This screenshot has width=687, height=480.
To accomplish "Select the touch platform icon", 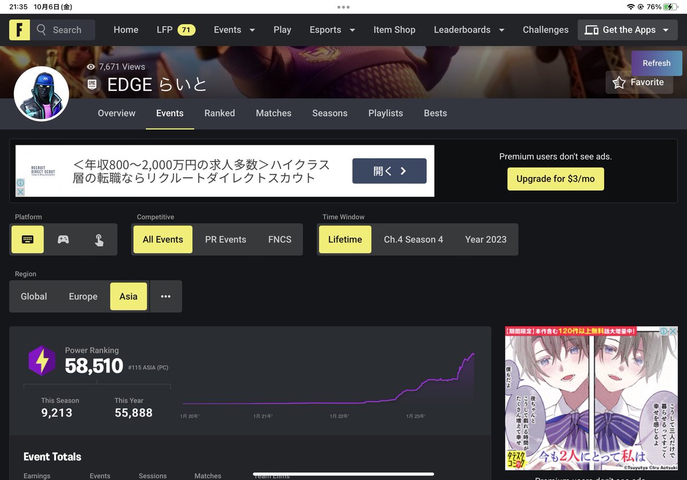I will point(98,239).
